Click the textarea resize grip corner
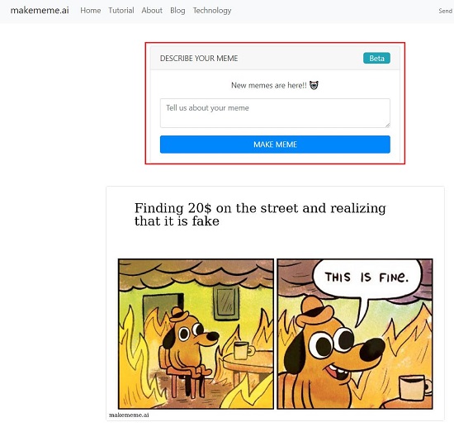Viewport: 454px width, 427px height. pos(387,125)
